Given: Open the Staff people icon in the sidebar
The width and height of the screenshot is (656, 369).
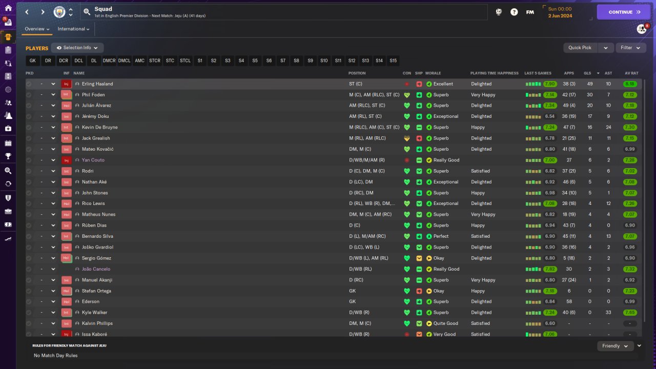Looking at the screenshot, I should tap(8, 102).
